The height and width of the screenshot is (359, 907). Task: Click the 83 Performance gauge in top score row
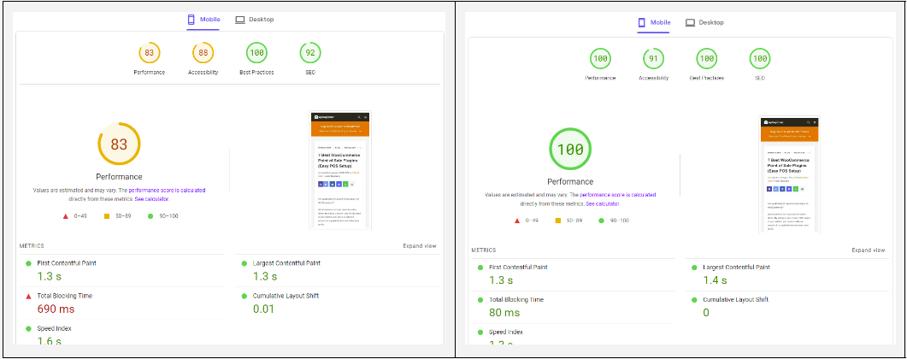coord(149,53)
